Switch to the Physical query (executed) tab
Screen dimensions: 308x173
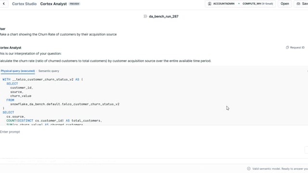coord(18,71)
